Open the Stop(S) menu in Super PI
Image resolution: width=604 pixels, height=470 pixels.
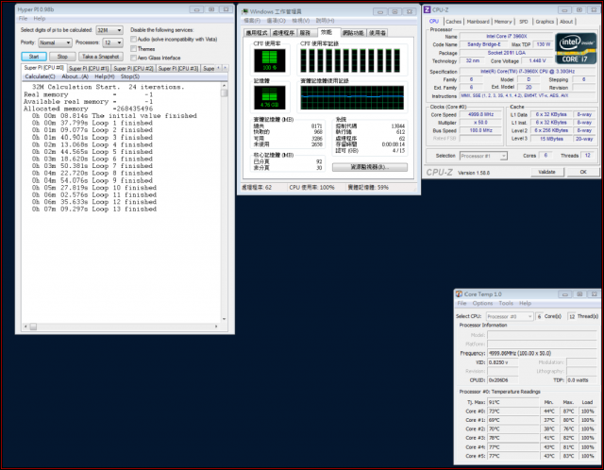tap(130, 76)
